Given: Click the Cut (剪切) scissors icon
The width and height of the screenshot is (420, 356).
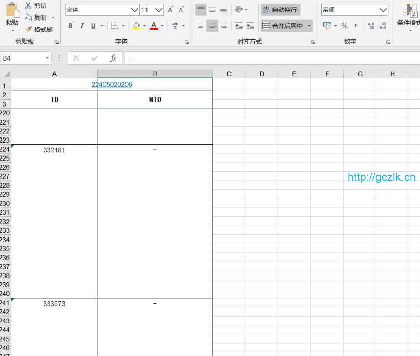Looking at the screenshot, I should point(29,6).
